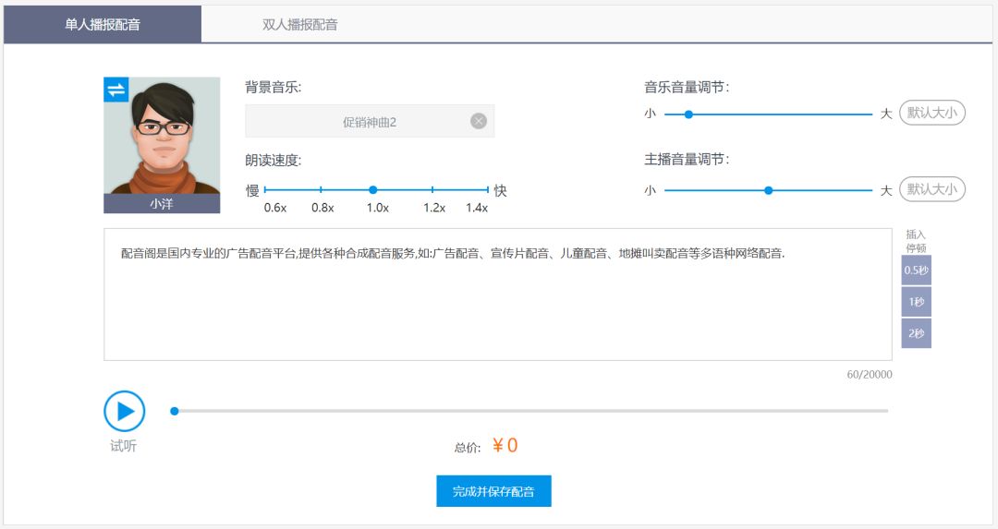998x529 pixels.
Task: Click the 朗读速度 label
Action: tap(273, 161)
